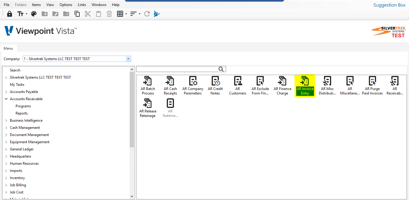Click the tree scrollbar up arrow
The width and height of the screenshot is (409, 200).
click(x=132, y=69)
